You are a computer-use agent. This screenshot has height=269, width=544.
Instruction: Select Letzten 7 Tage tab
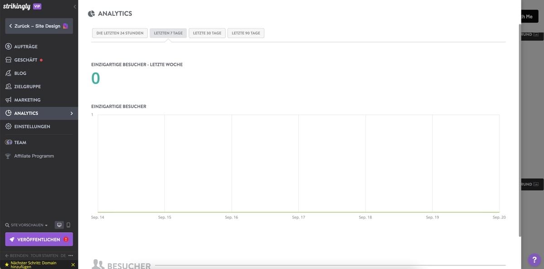point(168,33)
